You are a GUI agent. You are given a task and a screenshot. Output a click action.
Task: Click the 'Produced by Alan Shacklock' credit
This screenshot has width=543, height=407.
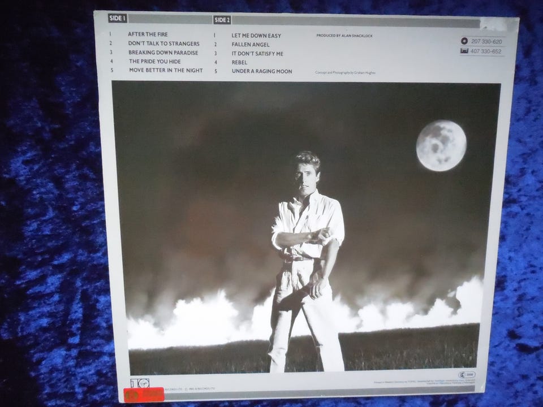(x=344, y=36)
